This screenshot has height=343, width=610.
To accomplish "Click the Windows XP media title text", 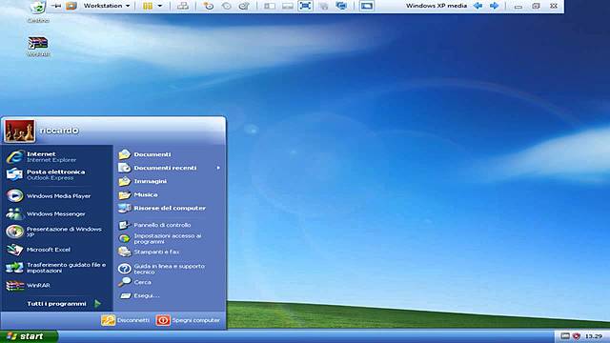I will click(x=437, y=6).
